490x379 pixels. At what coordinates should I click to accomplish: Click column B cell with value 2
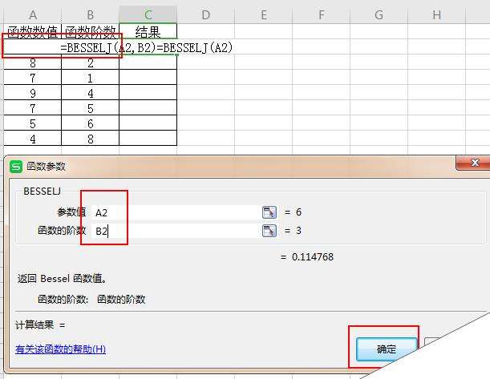pos(91,63)
